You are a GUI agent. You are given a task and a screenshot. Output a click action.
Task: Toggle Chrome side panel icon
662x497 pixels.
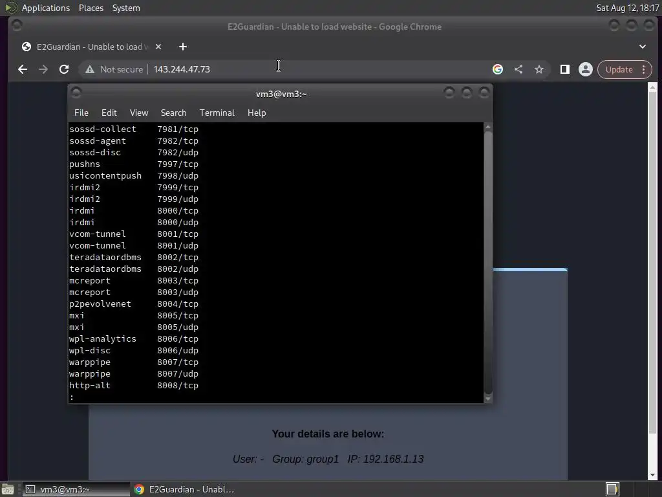(565, 69)
